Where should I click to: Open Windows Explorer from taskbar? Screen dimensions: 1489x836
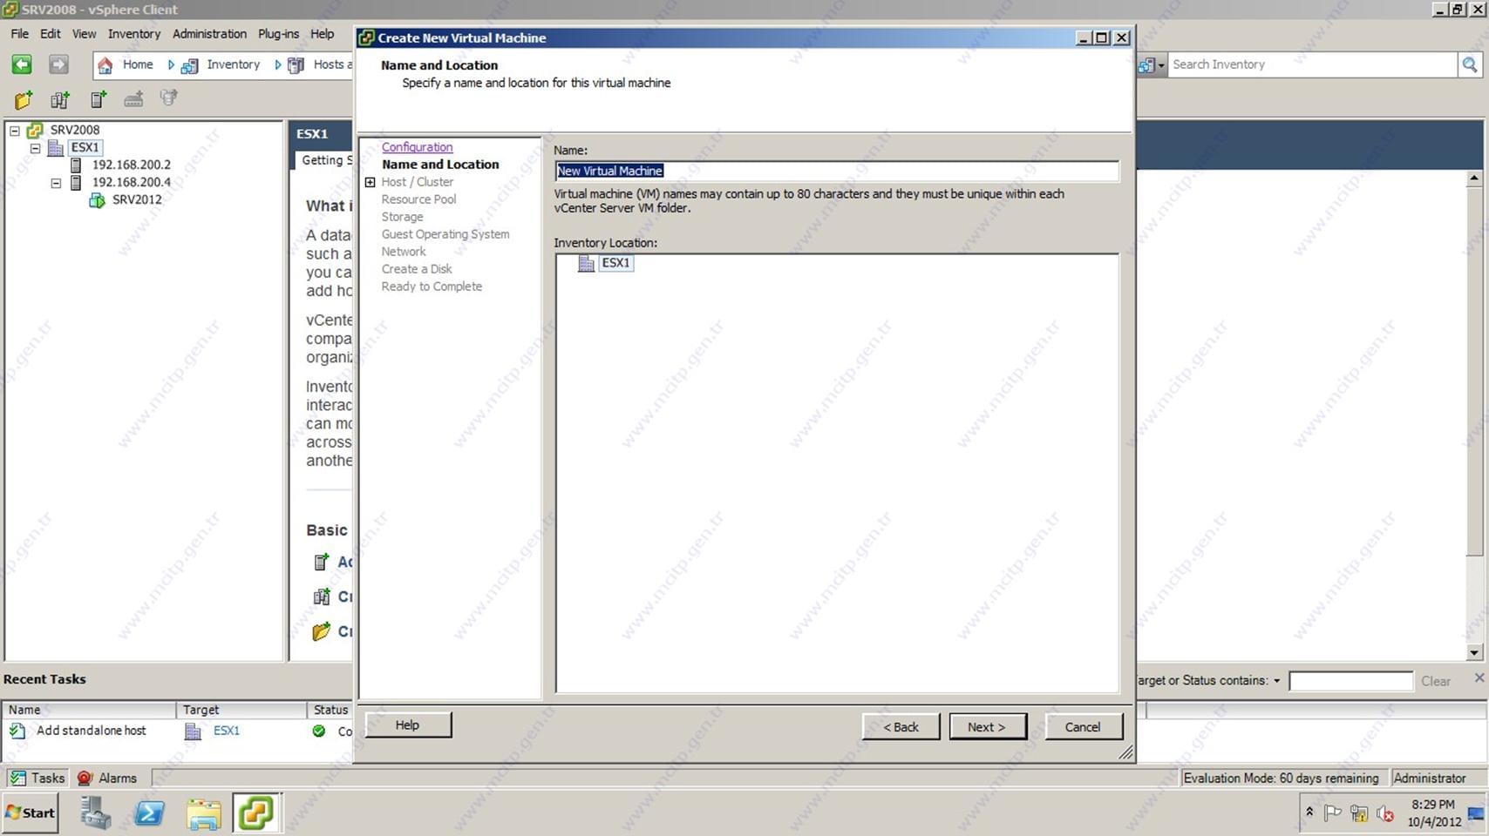[x=204, y=813]
